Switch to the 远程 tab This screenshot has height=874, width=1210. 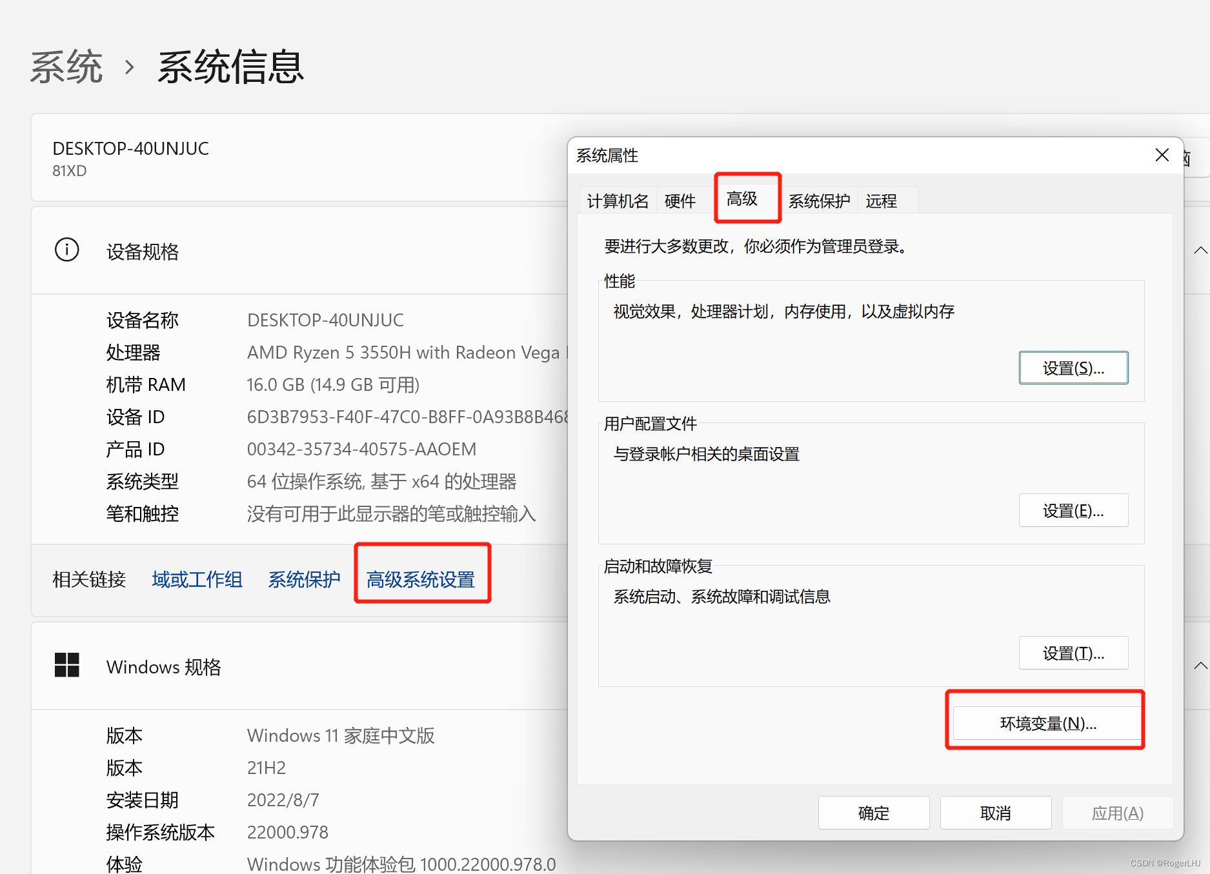pyautogui.click(x=881, y=201)
